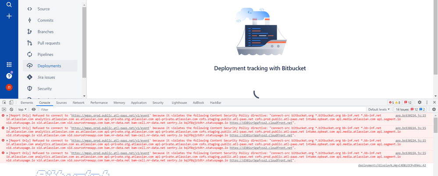Open the DevTools three-dot customize menu
This screenshot has width=438, height=176.
click(x=427, y=102)
